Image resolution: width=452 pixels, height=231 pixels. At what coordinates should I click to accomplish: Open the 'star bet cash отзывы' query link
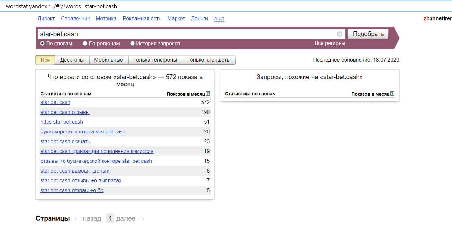[x=65, y=112]
